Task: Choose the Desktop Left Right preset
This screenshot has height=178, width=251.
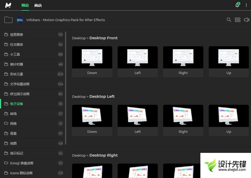Action: (183, 116)
